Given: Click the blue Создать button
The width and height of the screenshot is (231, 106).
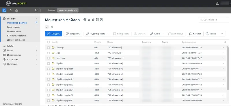Looking at the screenshot, I should [x=53, y=34].
